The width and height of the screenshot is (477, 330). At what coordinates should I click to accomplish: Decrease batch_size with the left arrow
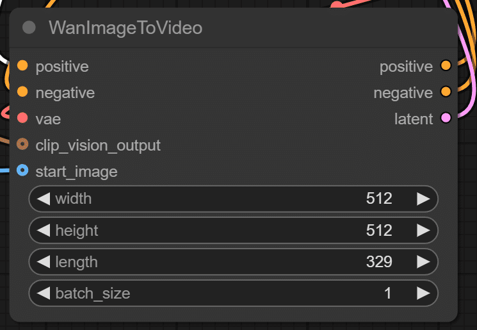43,293
